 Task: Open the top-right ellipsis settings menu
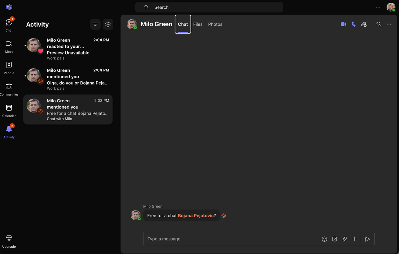tap(378, 7)
